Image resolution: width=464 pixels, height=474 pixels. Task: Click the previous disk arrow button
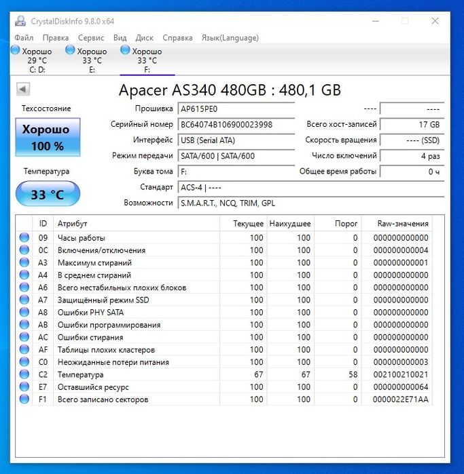[23, 90]
